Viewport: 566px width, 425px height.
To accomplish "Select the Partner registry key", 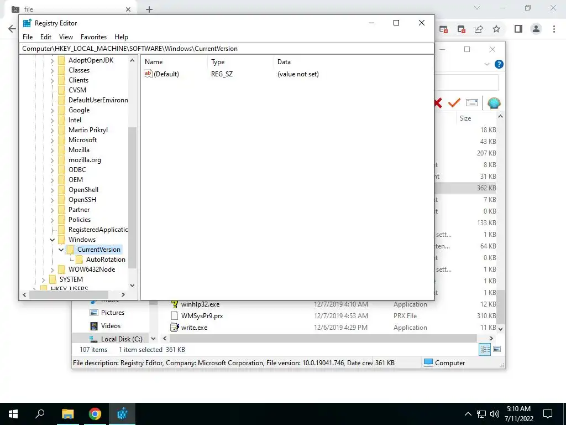I will 79,210.
